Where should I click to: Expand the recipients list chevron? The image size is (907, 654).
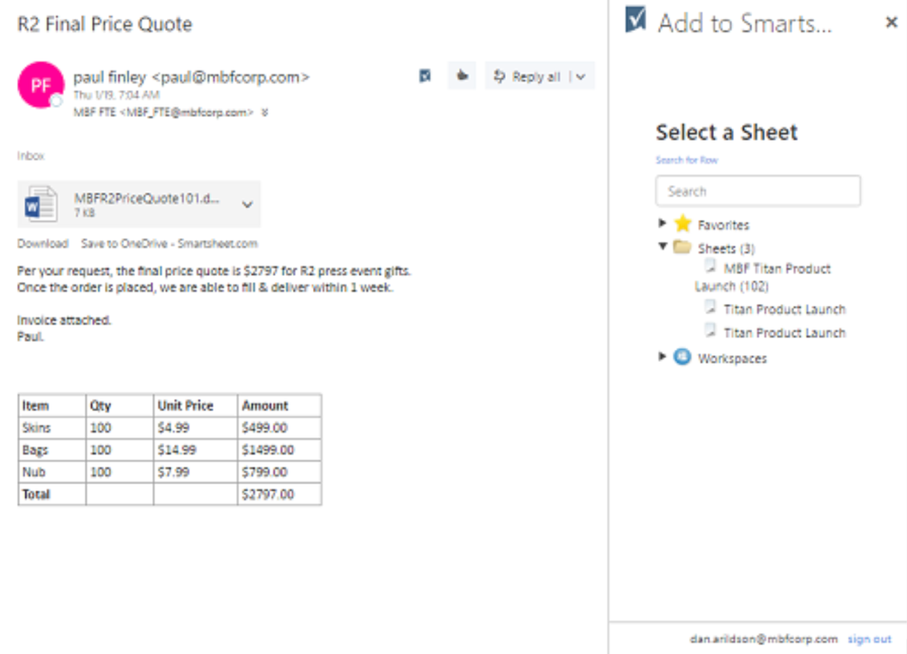point(265,112)
